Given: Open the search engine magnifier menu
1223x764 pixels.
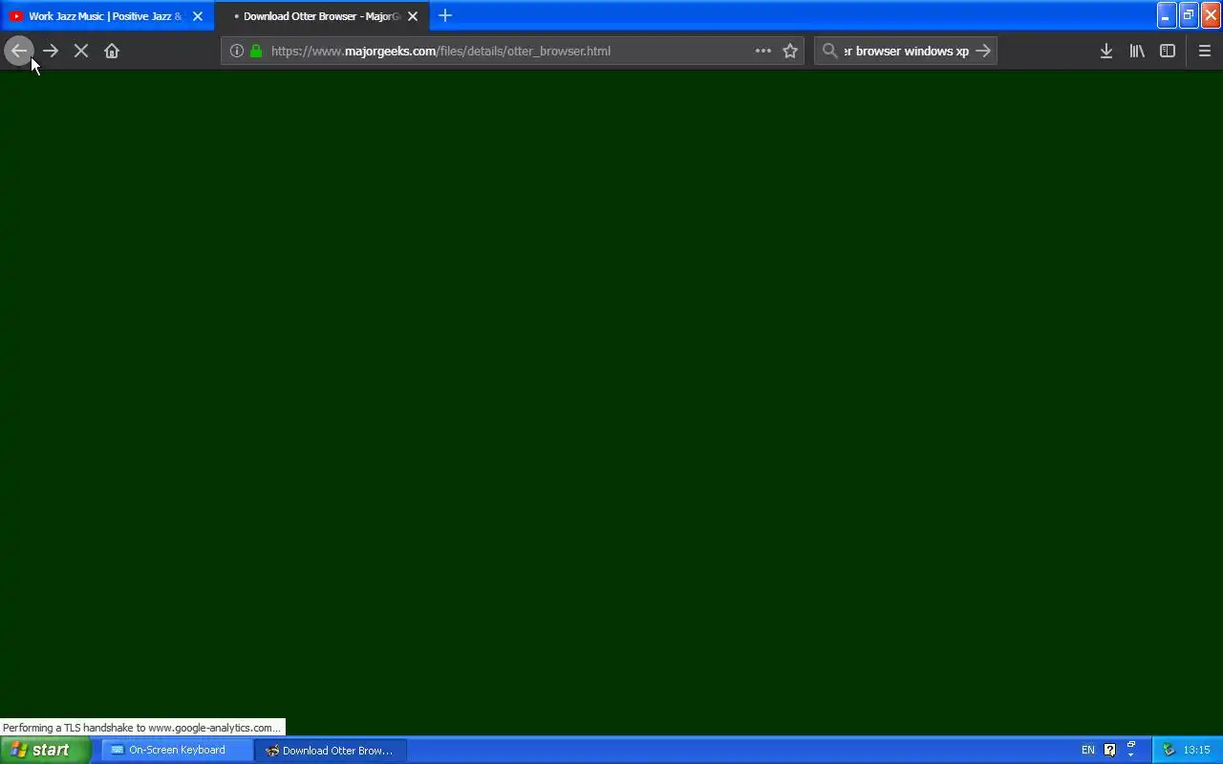Looking at the screenshot, I should [x=829, y=51].
